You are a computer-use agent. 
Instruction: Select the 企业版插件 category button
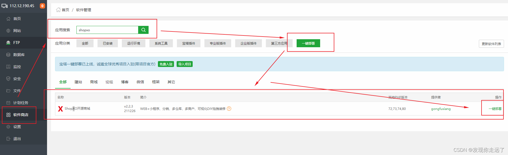tap(249, 43)
